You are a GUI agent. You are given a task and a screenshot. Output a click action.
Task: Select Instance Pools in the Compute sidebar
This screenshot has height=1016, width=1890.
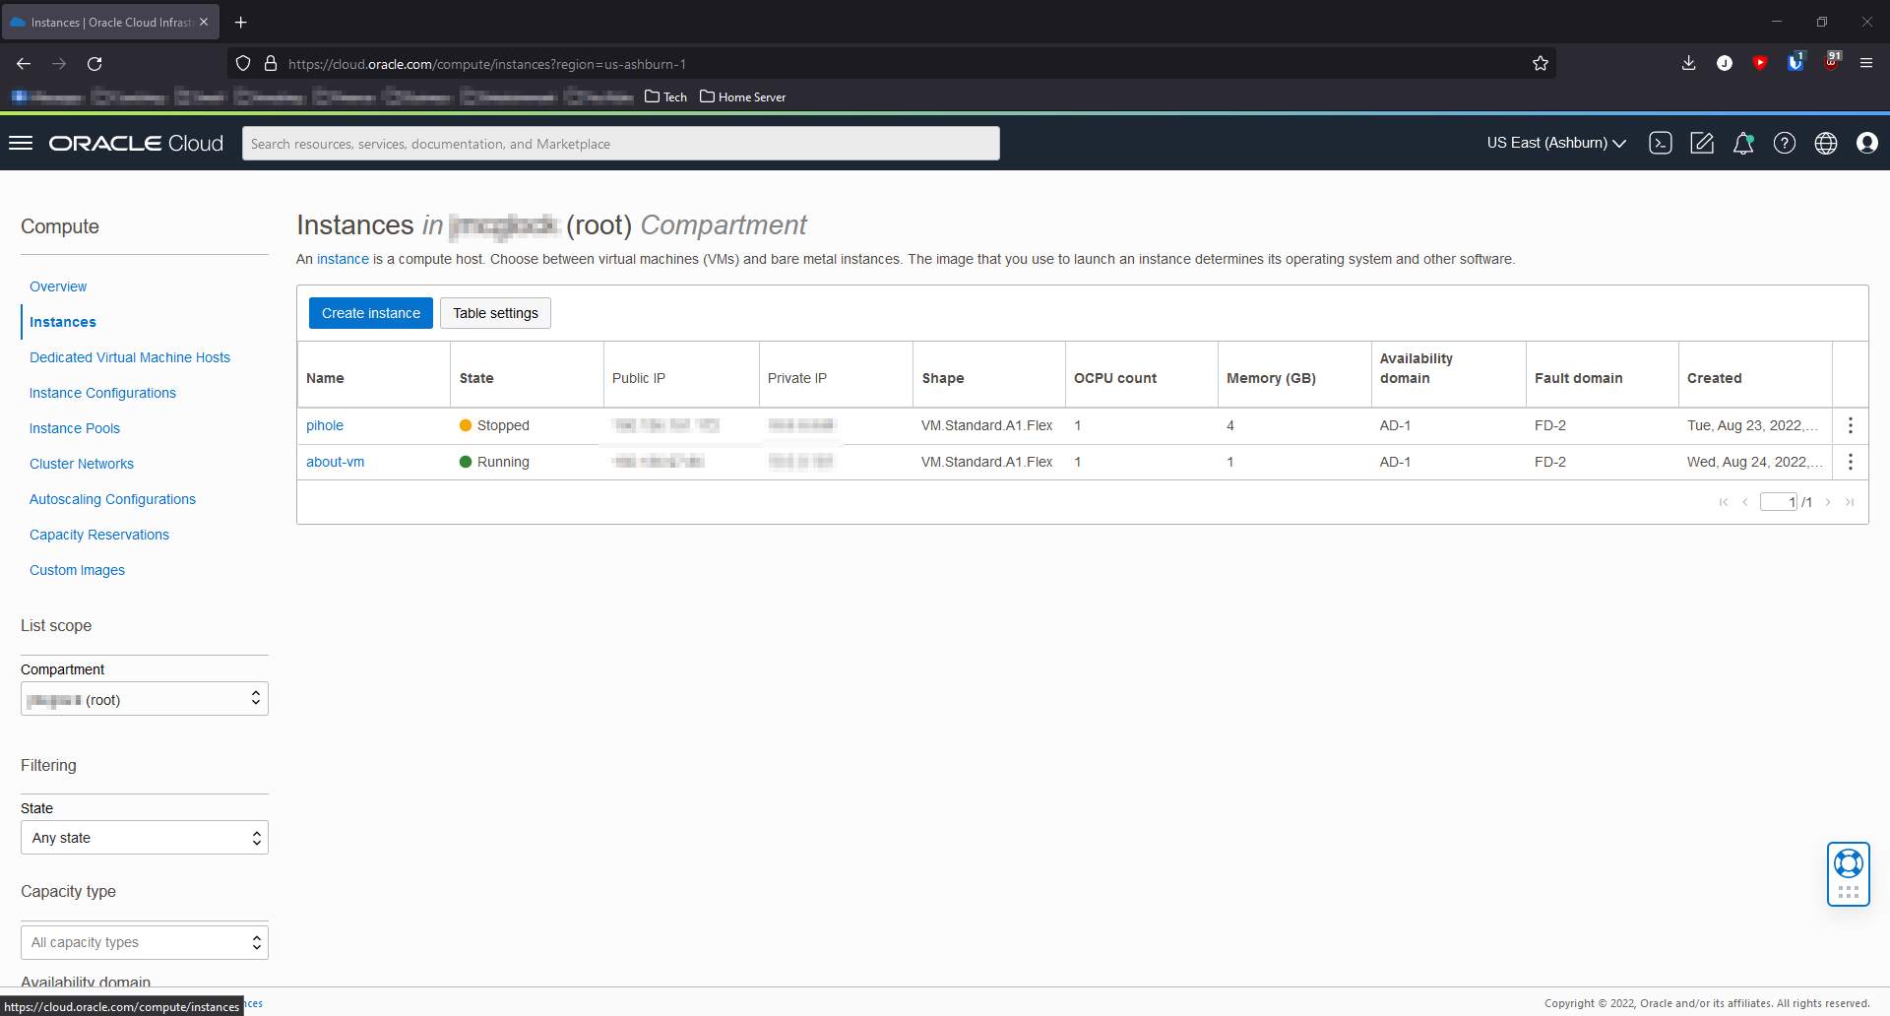(75, 427)
